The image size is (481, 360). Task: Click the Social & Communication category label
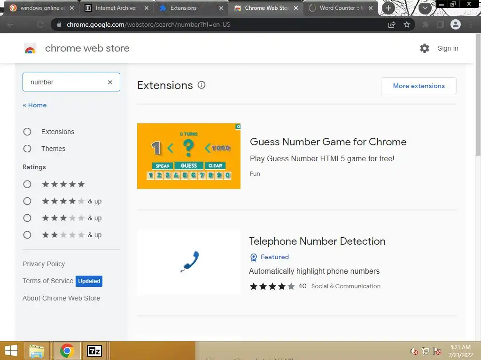click(346, 286)
